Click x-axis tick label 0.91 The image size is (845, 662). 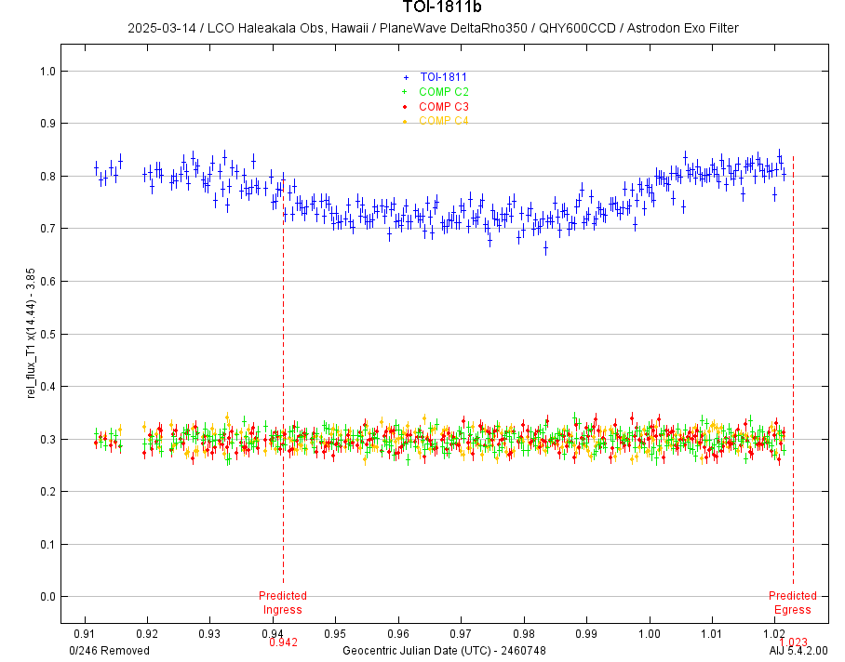point(85,633)
